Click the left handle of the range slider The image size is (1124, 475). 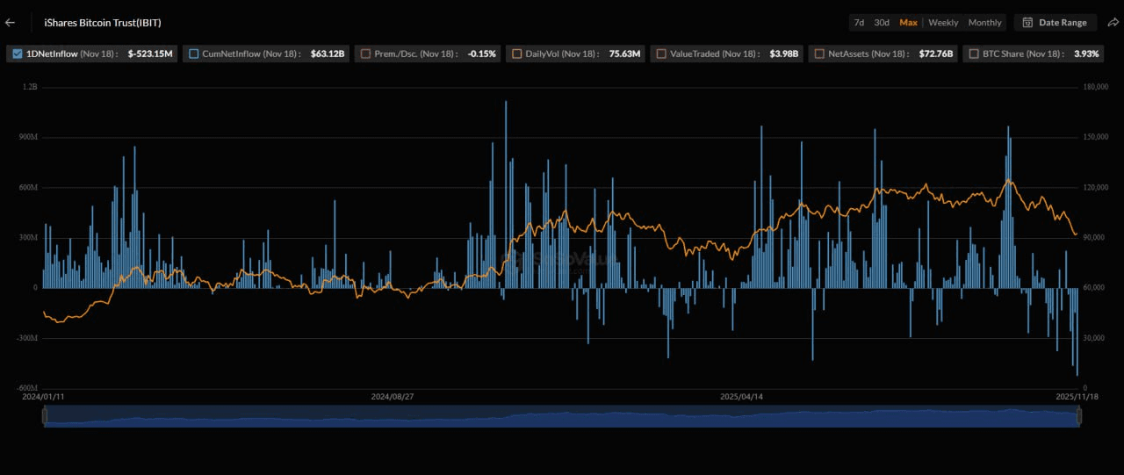click(x=45, y=417)
